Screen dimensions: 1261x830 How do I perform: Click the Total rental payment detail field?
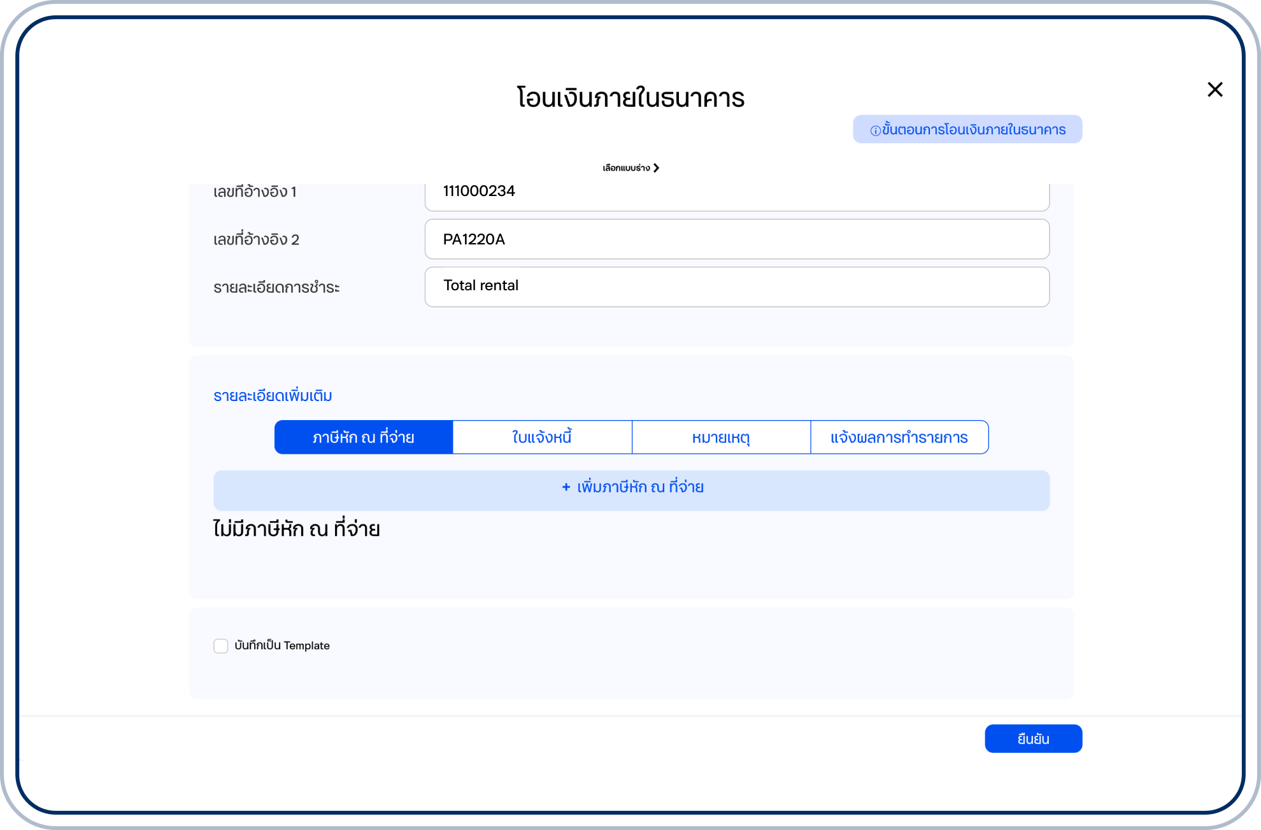(x=736, y=286)
